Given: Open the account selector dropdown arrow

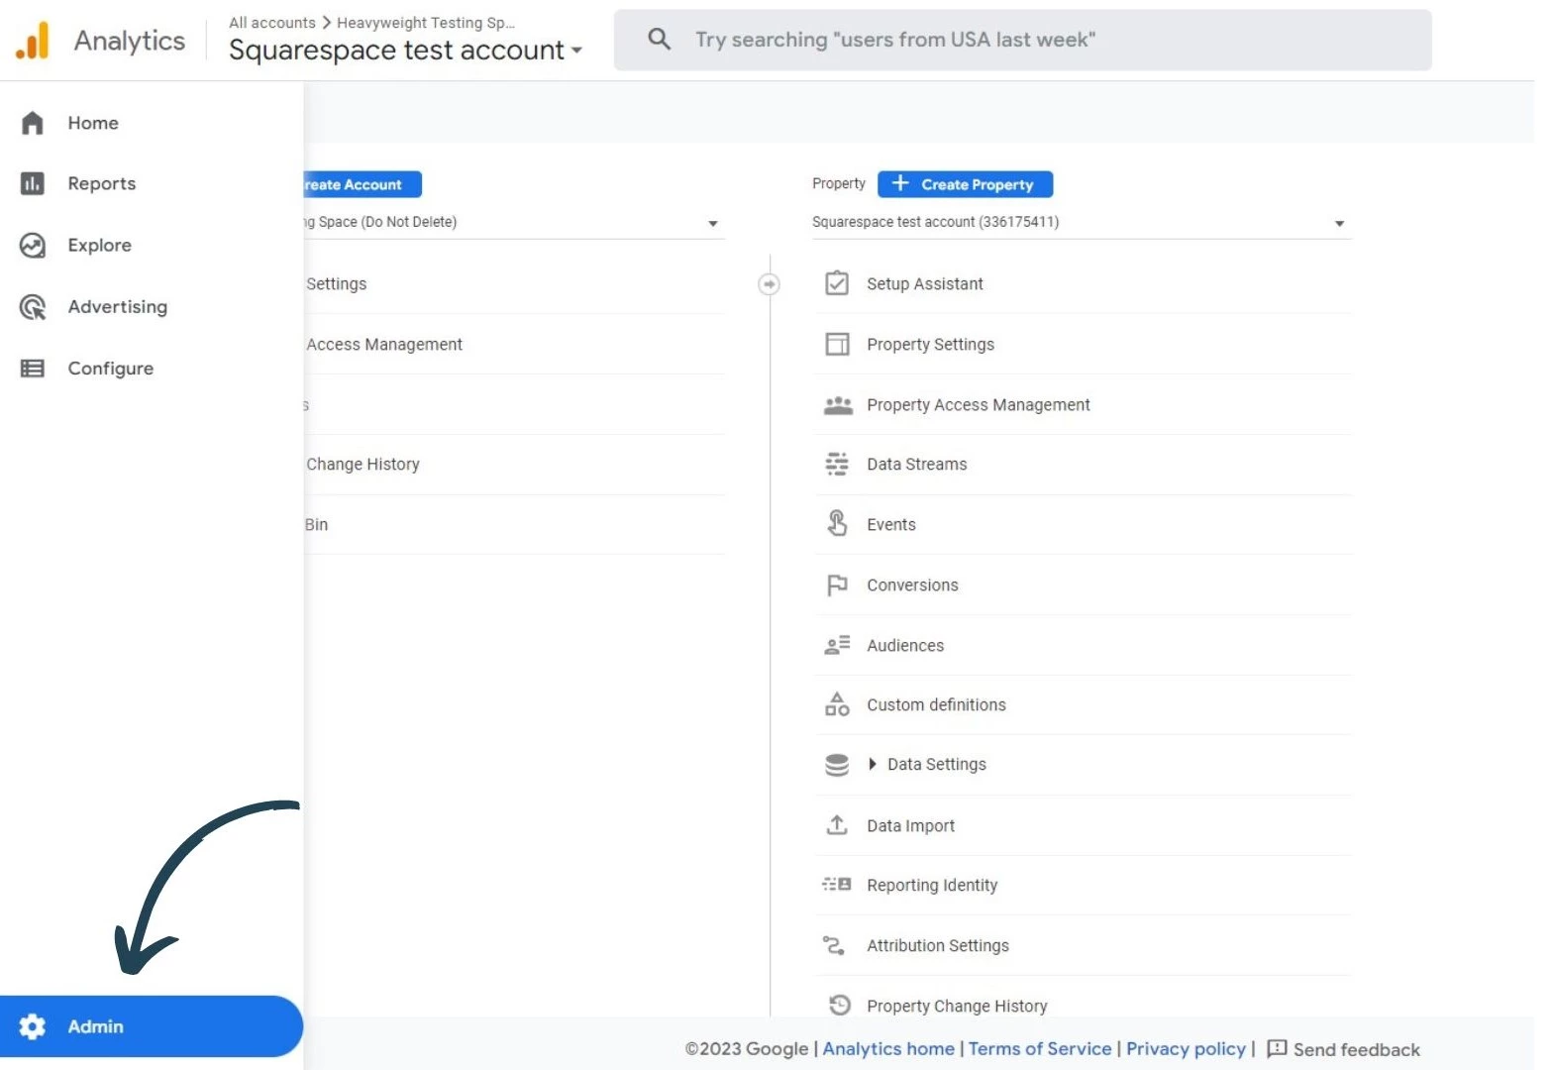Looking at the screenshot, I should (x=712, y=224).
